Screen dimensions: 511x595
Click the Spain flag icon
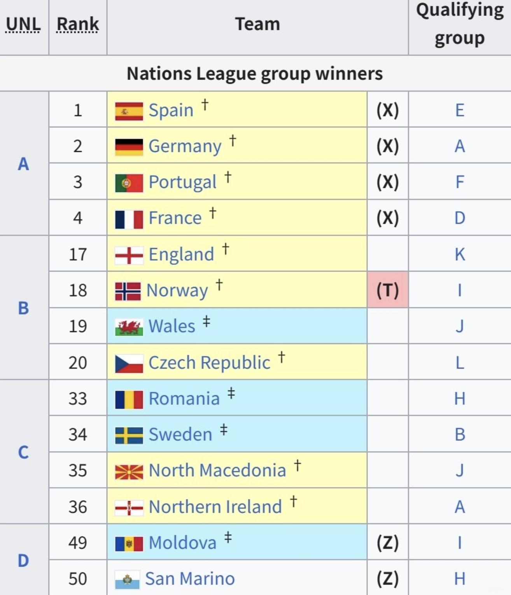[x=129, y=111]
